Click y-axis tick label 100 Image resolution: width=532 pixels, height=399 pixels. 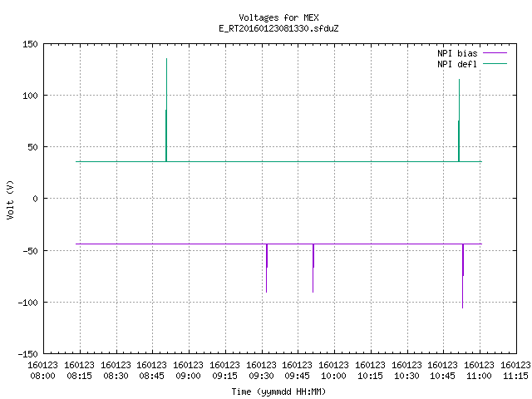click(30, 96)
